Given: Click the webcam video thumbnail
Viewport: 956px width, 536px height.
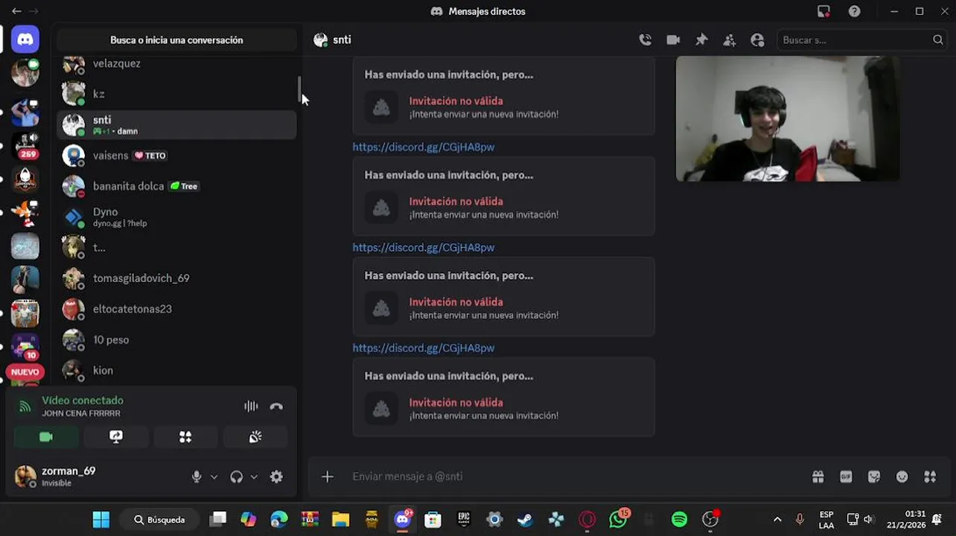Looking at the screenshot, I should click(787, 119).
